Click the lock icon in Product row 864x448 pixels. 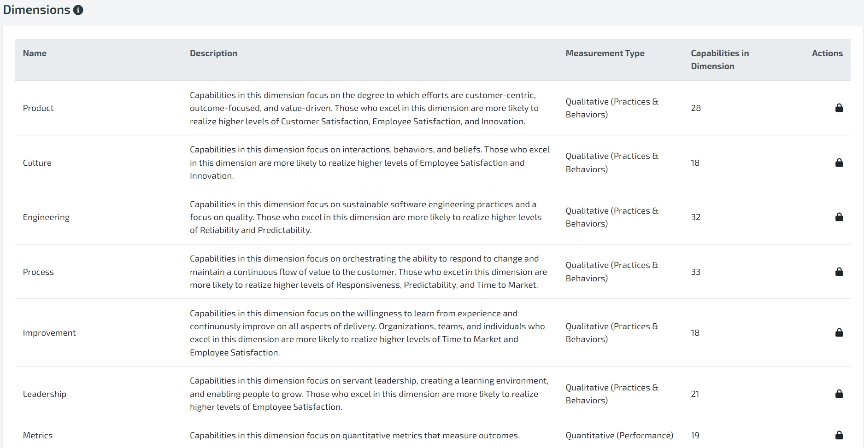(839, 108)
